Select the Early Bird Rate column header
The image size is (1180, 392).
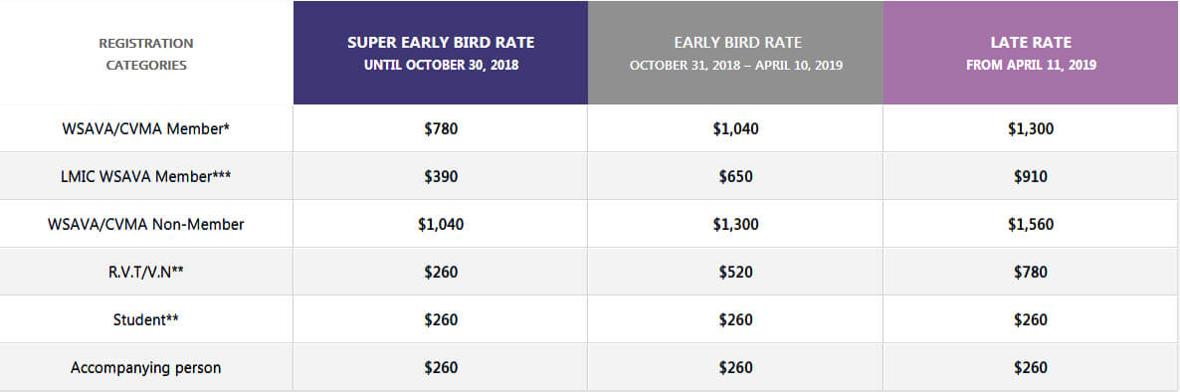pyautogui.click(x=736, y=53)
